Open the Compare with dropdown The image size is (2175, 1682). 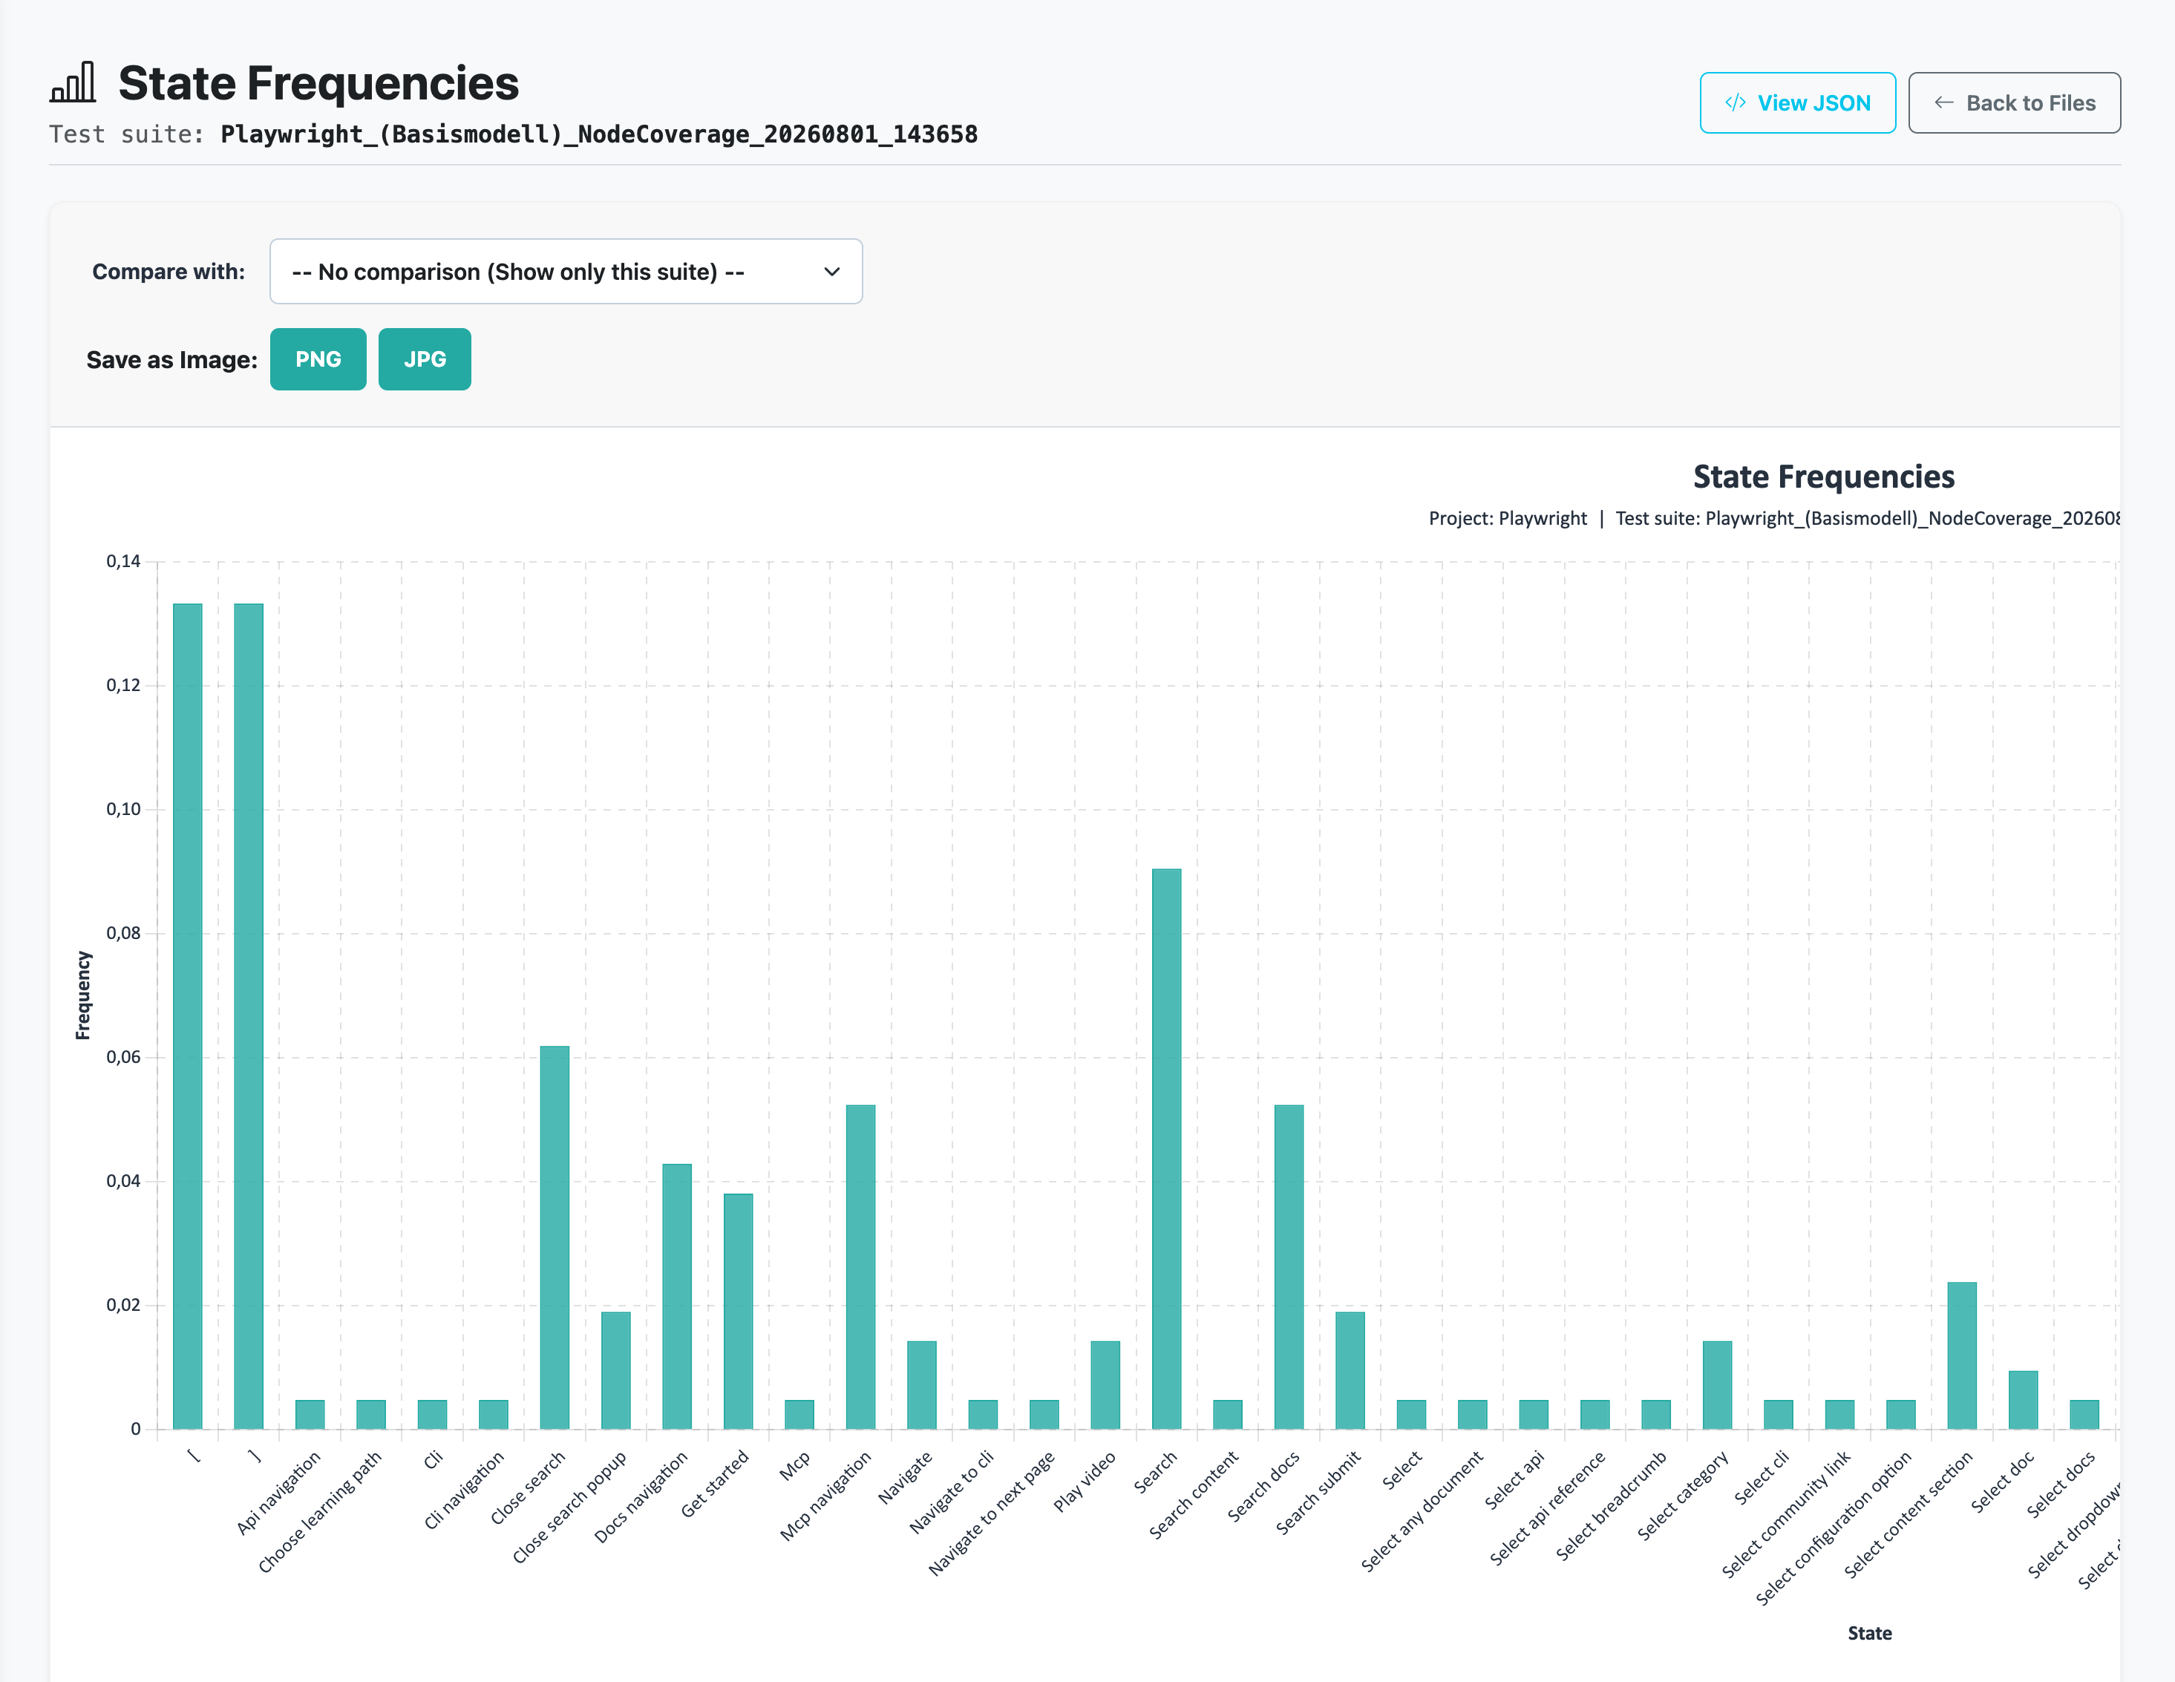point(566,271)
